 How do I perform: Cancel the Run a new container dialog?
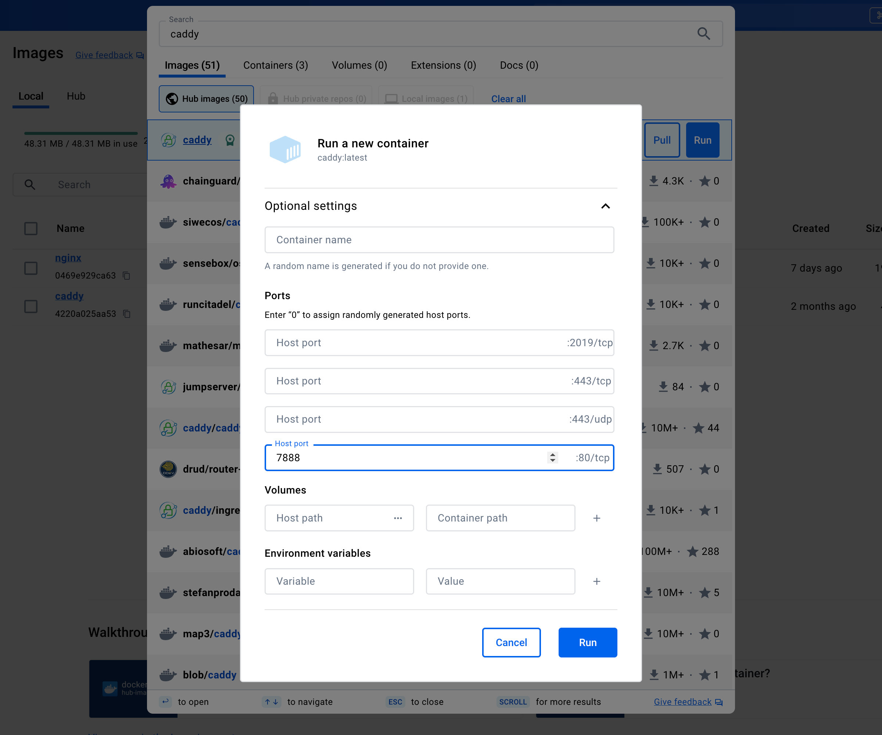click(x=511, y=643)
